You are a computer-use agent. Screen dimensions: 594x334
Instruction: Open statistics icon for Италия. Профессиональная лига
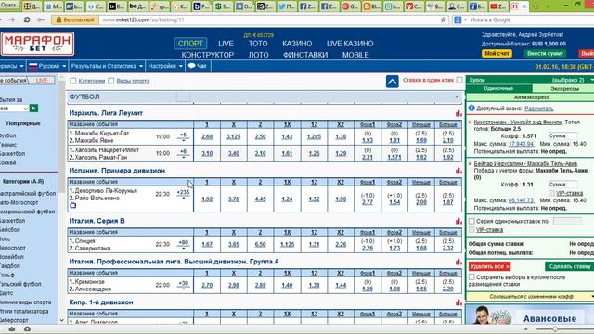(x=458, y=262)
